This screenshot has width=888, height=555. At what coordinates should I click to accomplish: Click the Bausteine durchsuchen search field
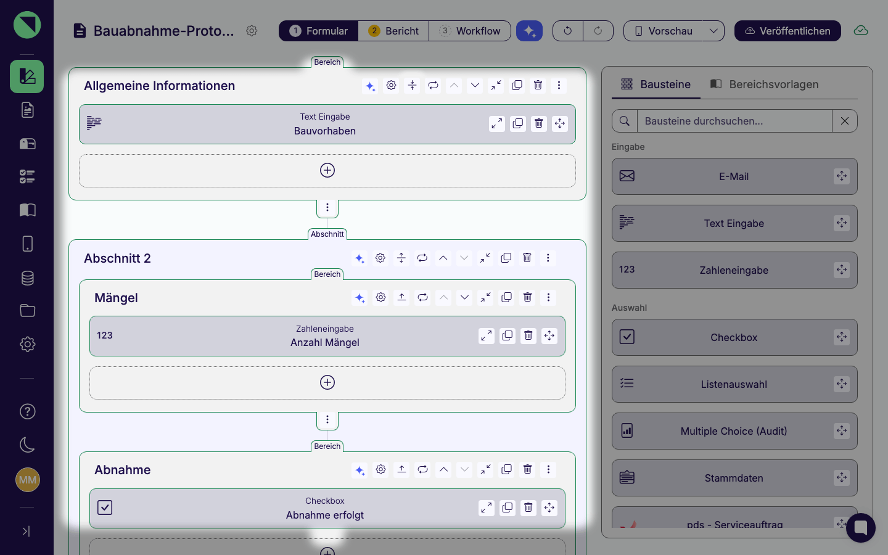click(x=734, y=121)
